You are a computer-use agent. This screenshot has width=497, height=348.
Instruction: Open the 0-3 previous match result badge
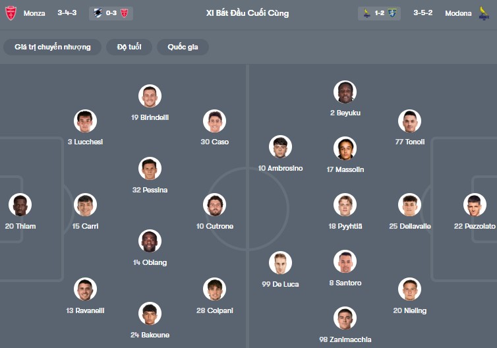(111, 13)
